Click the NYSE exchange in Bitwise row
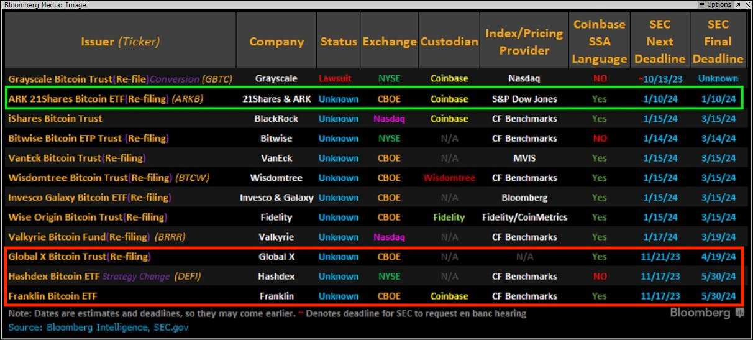753x340 pixels. coord(390,139)
